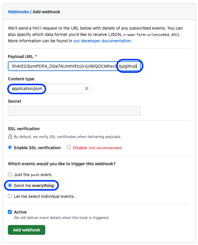Viewport: 198px width, 245px height.
Task: Choose Just the push event
Action: [9, 174]
